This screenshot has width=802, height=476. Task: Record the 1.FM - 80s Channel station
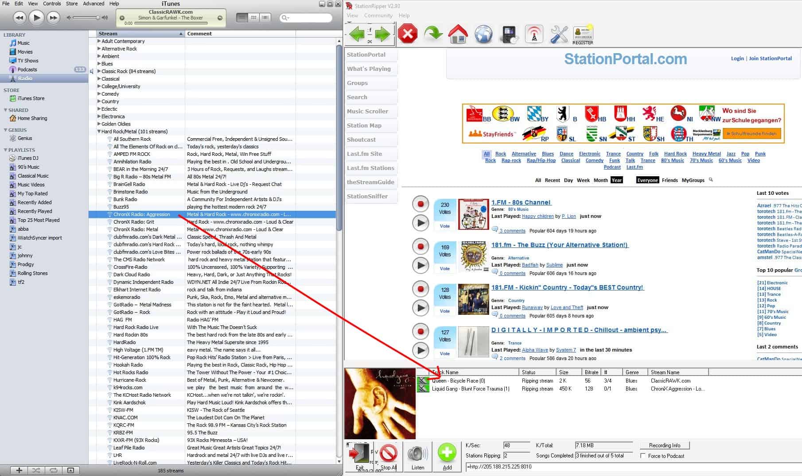[420, 204]
